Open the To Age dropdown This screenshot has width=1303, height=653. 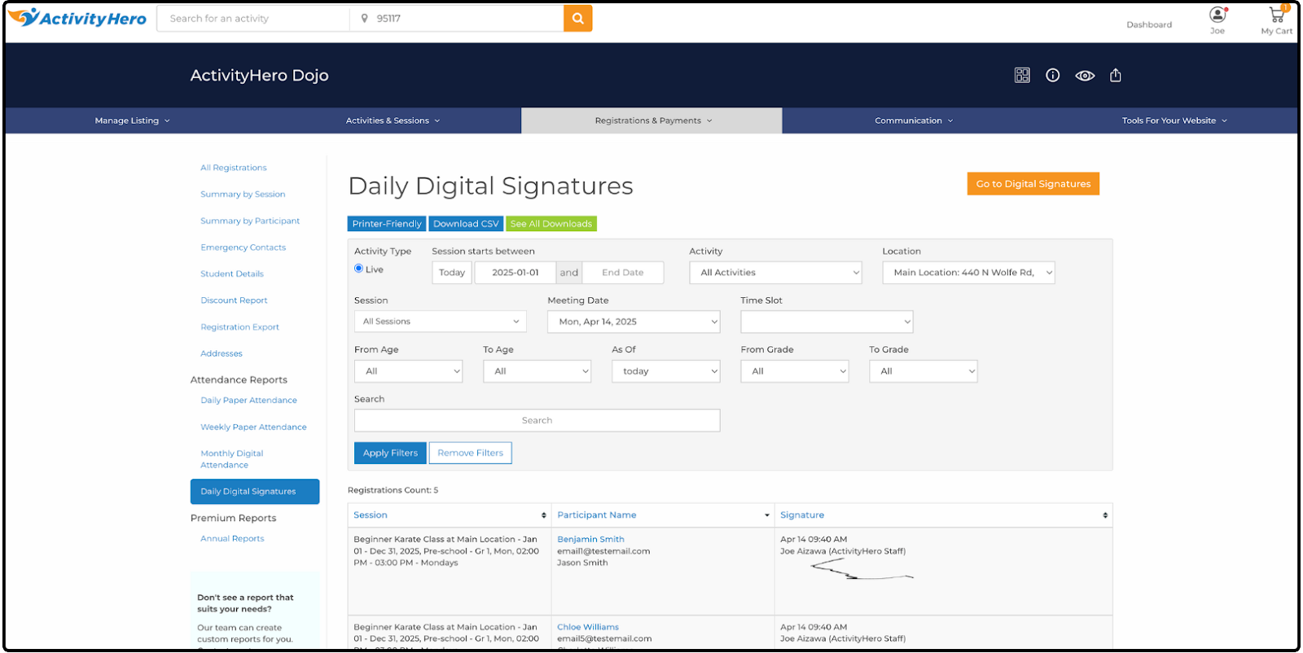537,371
